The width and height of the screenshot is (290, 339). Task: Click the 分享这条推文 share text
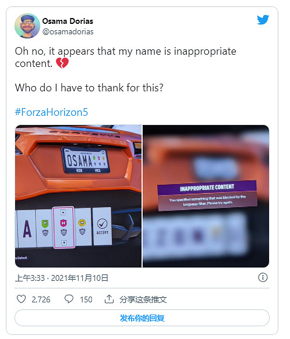(143, 299)
